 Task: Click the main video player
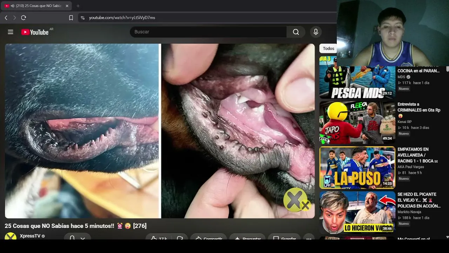[x=160, y=131]
